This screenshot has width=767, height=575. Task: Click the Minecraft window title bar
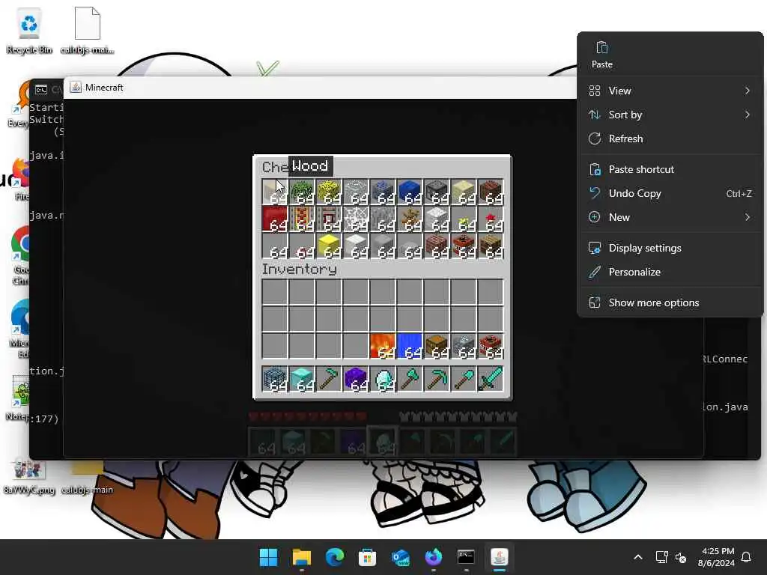coord(321,88)
